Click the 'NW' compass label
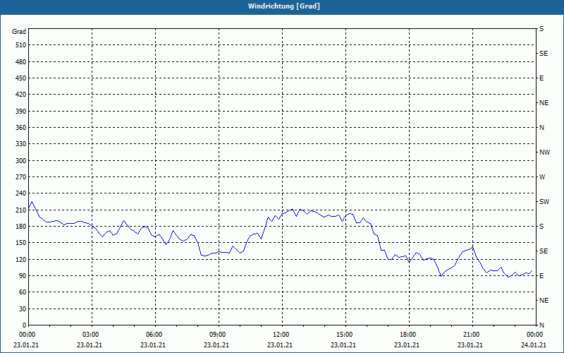 point(544,152)
